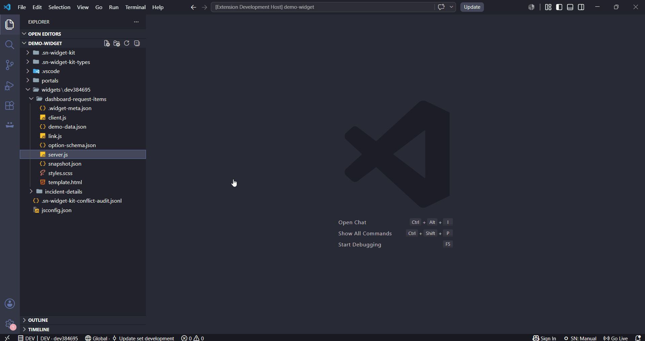Expand the OUTLINE section
Viewport: 645px width, 341px height.
tap(83, 320)
